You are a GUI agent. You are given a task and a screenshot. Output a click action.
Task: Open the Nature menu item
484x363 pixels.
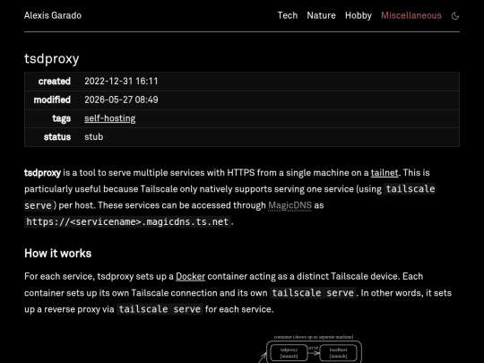click(321, 15)
